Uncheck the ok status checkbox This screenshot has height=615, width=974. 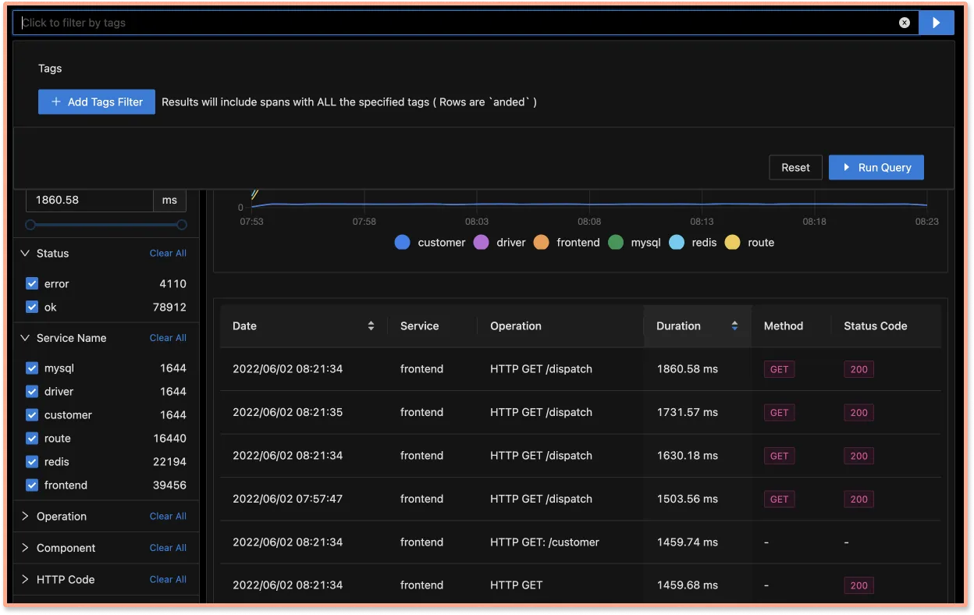pos(32,307)
